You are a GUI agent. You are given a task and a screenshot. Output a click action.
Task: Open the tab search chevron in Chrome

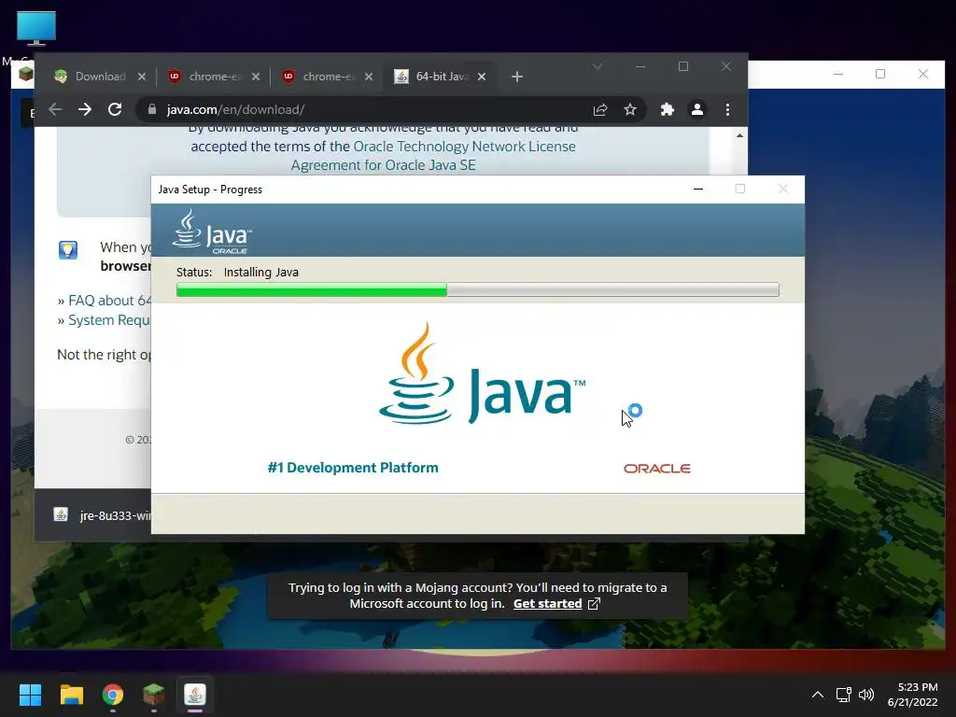pyautogui.click(x=597, y=66)
